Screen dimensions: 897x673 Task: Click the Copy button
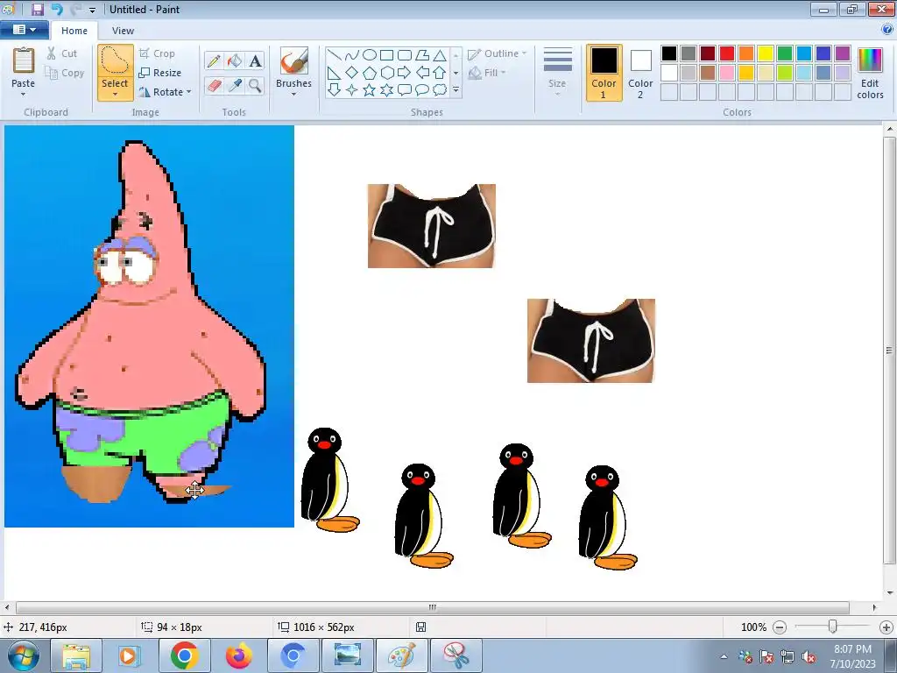click(65, 73)
